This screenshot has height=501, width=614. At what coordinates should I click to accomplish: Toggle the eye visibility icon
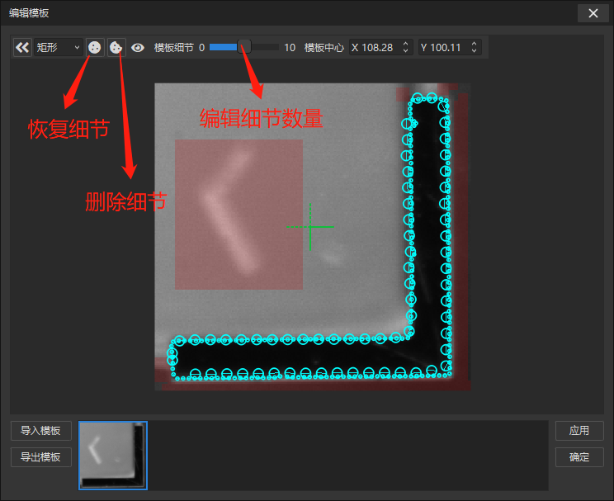(x=138, y=48)
